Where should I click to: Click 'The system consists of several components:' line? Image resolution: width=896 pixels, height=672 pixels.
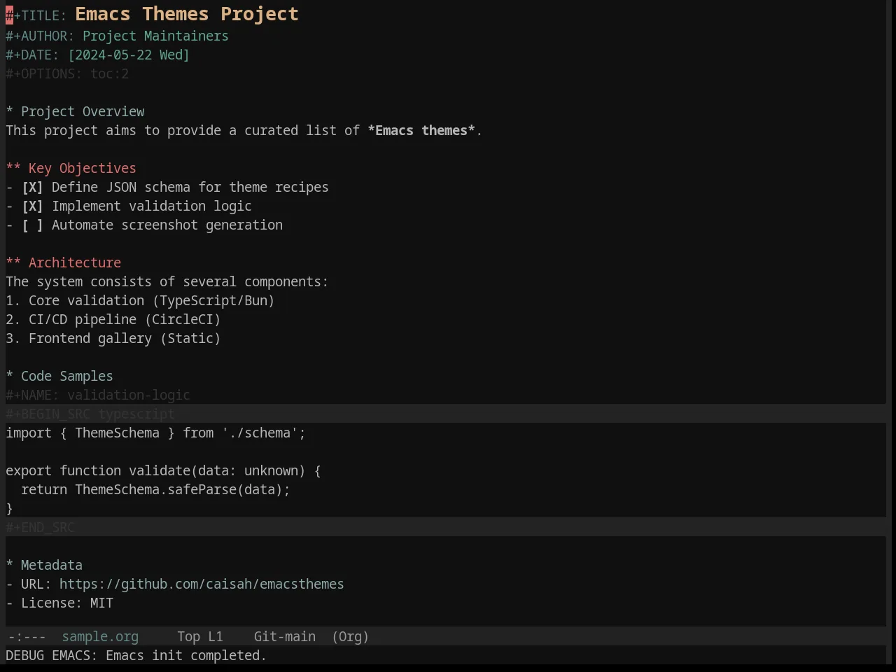[x=167, y=282]
